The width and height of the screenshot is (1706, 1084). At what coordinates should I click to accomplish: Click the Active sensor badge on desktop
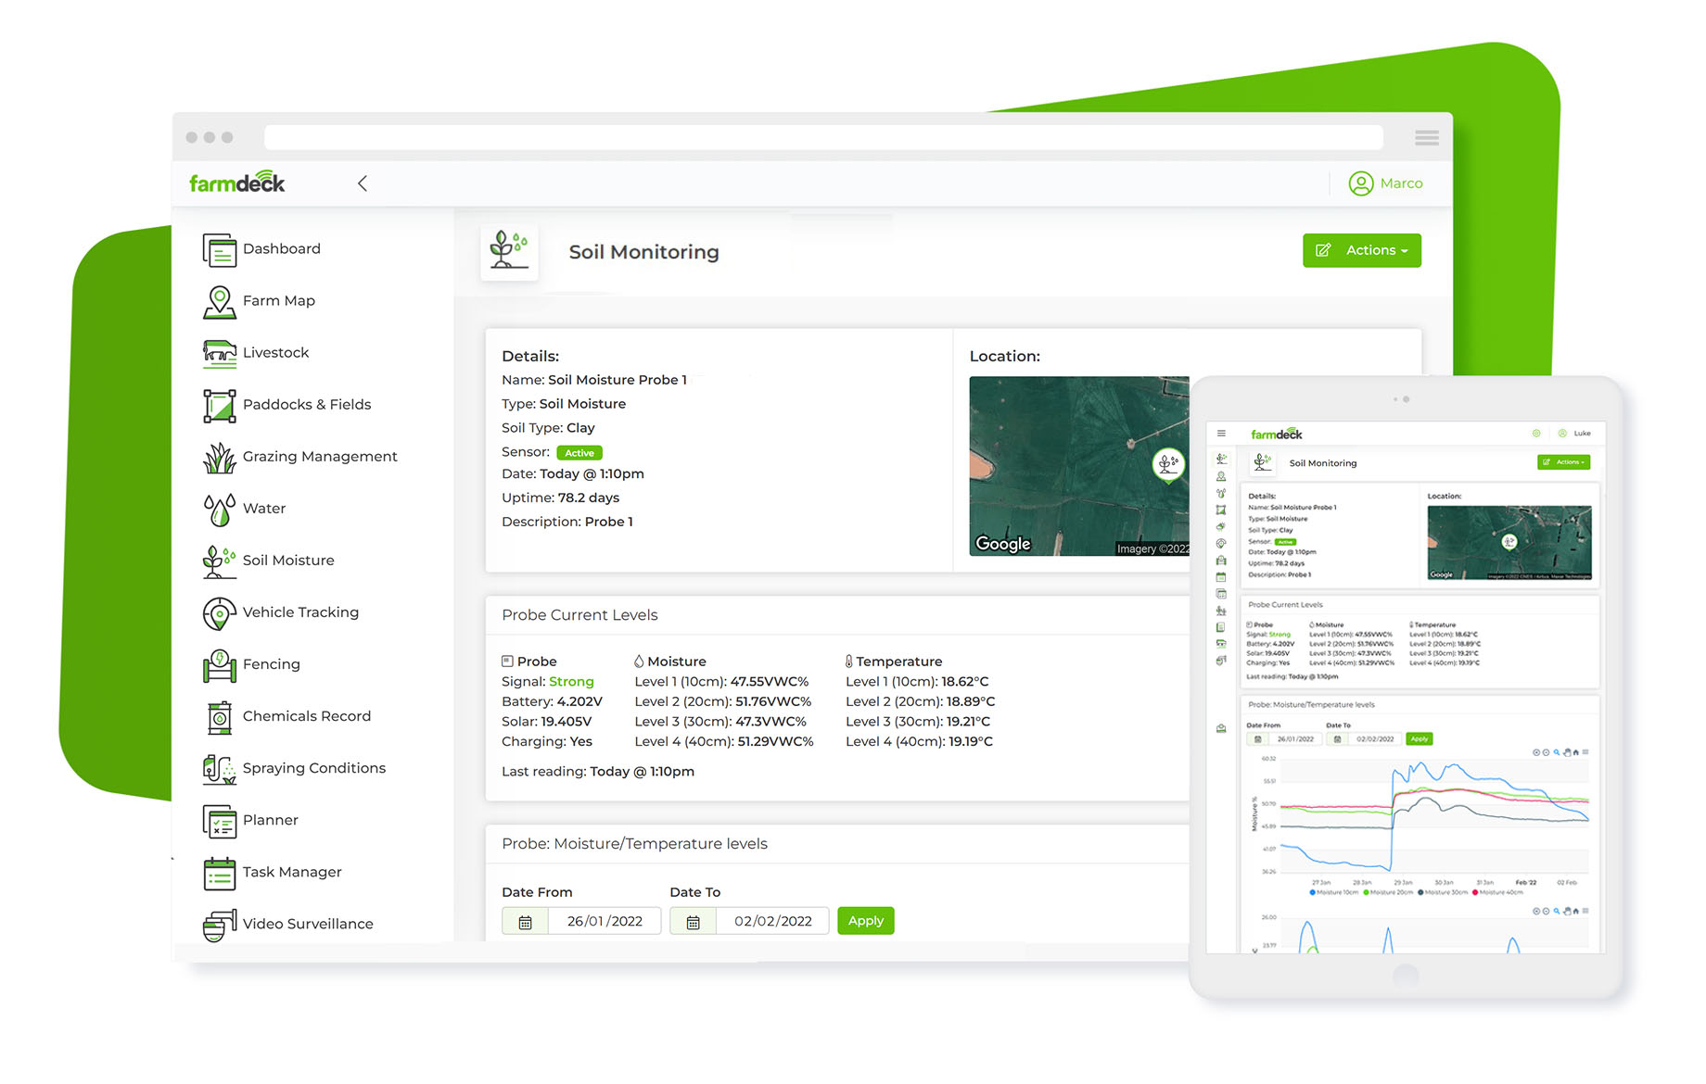point(579,453)
